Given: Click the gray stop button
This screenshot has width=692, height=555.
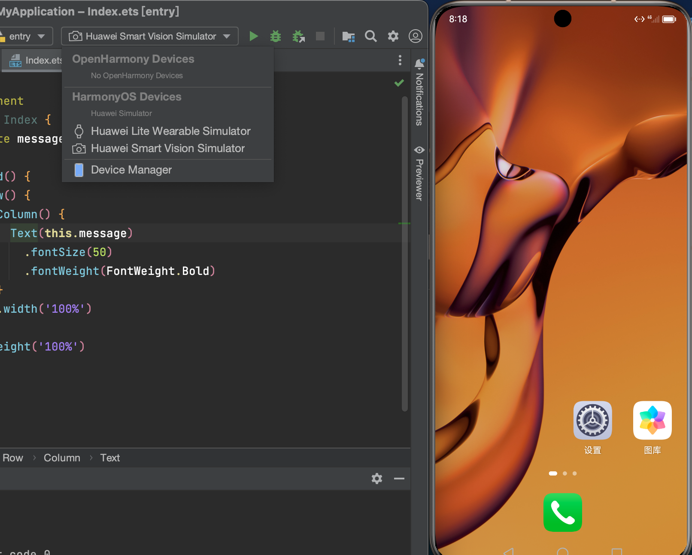Looking at the screenshot, I should coord(320,36).
